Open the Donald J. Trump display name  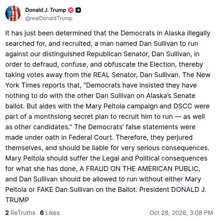coord(46,10)
